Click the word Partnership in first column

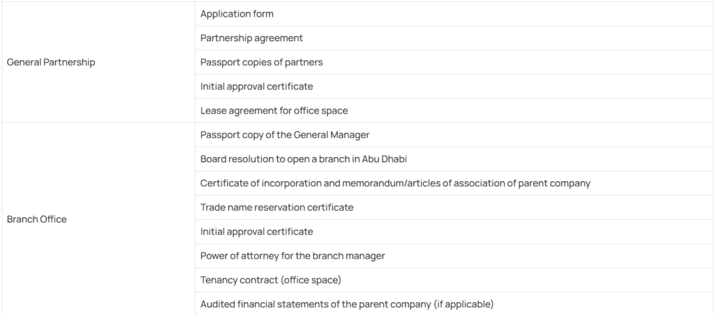pyautogui.click(x=69, y=63)
